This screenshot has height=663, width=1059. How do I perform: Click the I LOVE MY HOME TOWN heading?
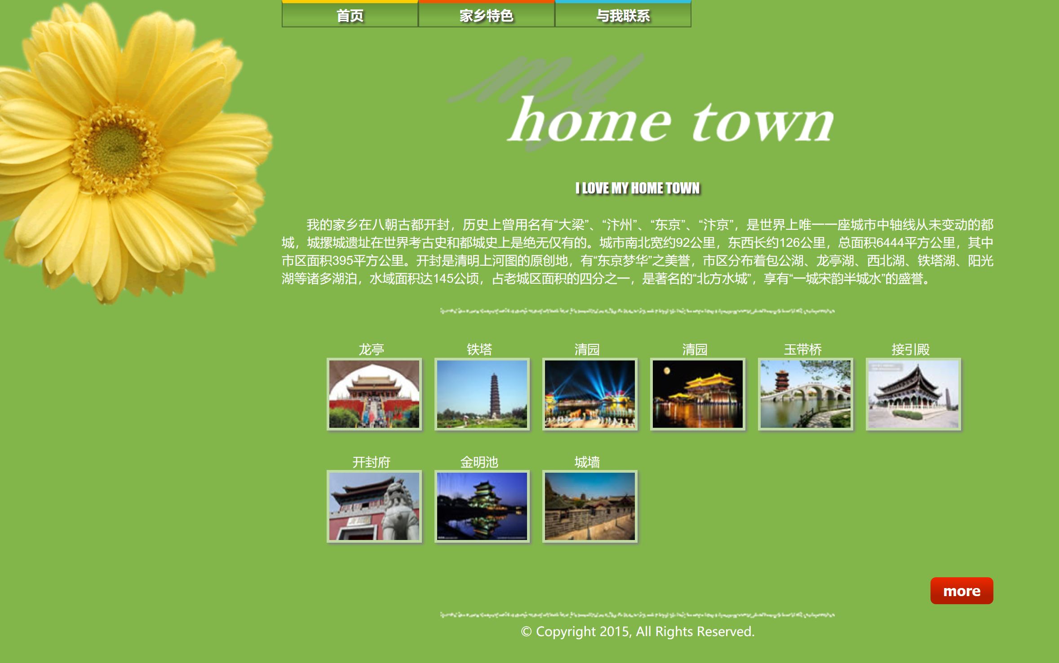click(x=638, y=188)
